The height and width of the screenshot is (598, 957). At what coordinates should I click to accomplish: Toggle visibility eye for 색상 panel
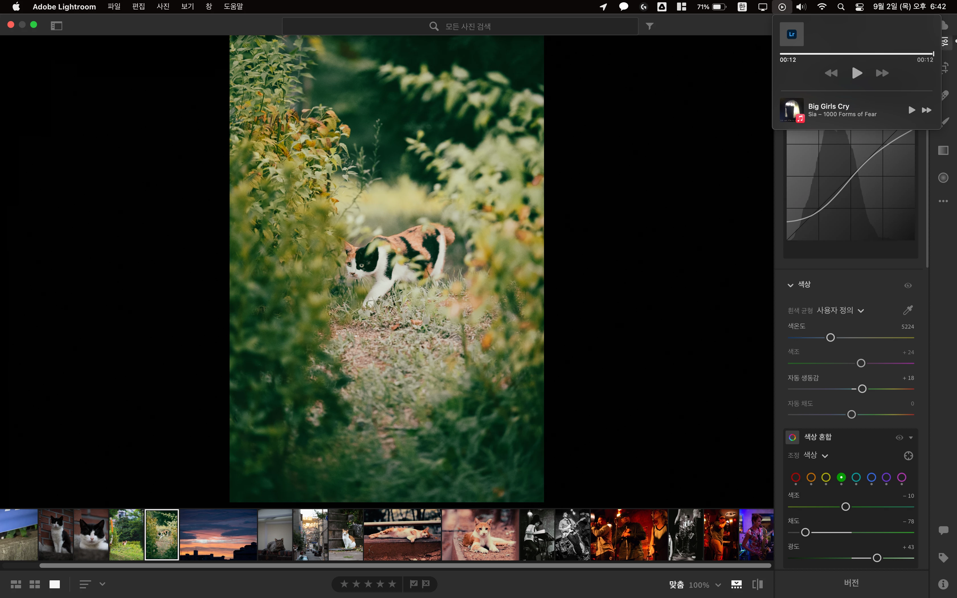click(908, 285)
